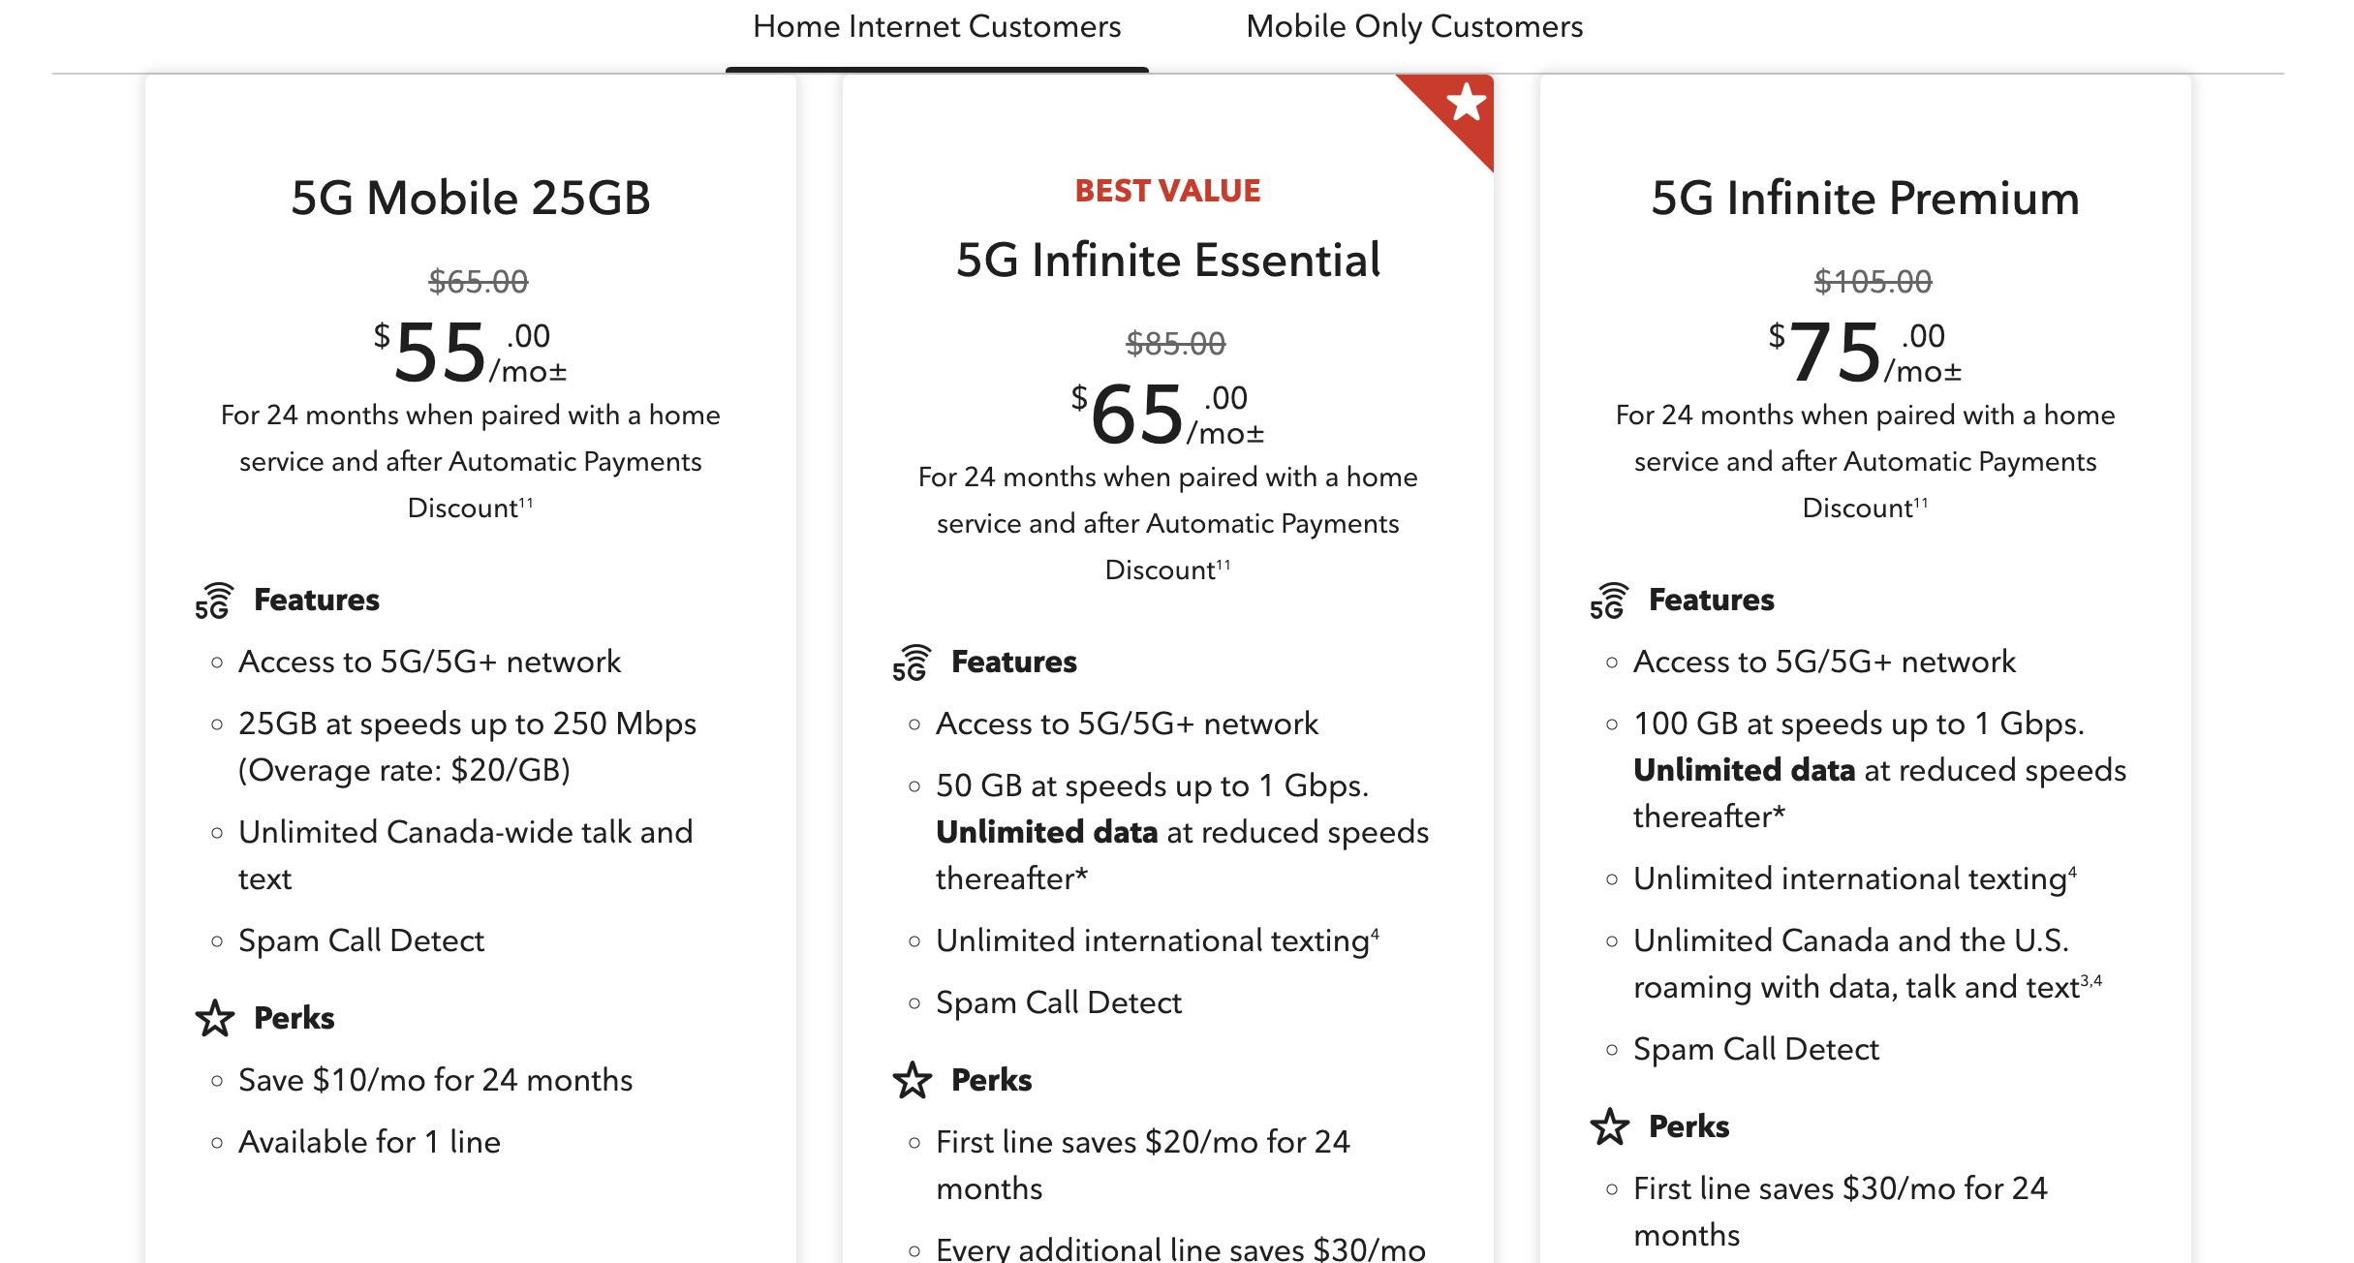Click 5G icon in Infinite Premium Features
The width and height of the screenshot is (2354, 1263).
tap(1609, 601)
